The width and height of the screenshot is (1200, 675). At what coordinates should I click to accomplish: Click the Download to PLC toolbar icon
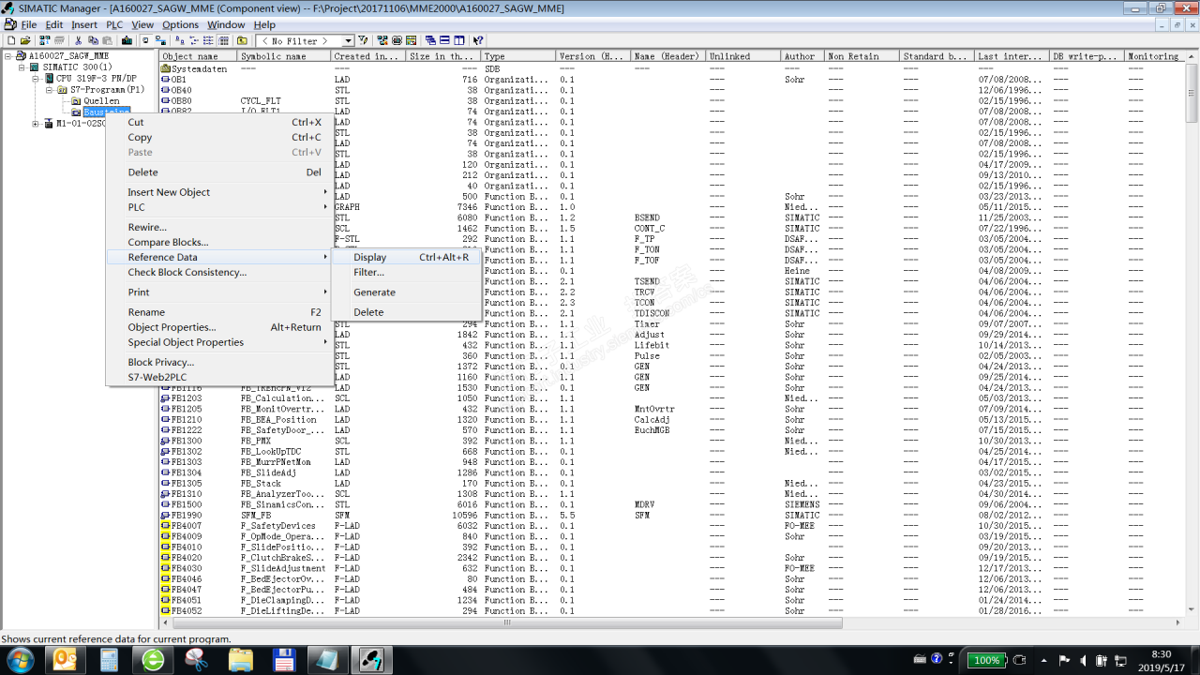[x=127, y=40]
